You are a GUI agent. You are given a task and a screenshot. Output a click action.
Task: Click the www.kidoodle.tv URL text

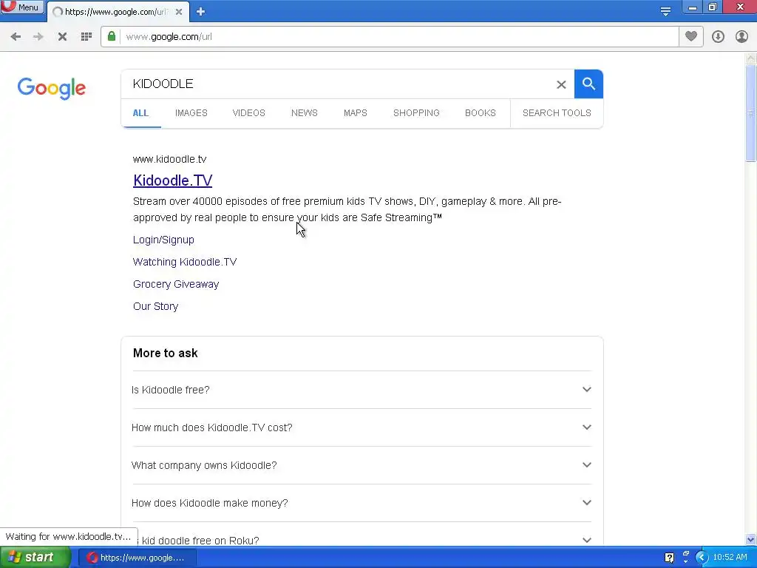(x=169, y=159)
